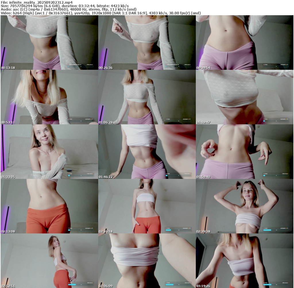The image size is (294, 288).
Task: Open the thumbnail timestamped 00:13:18
Action: (49, 42)
